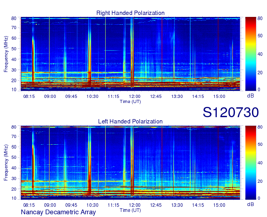Screen dimensions: 267x217
Task: Click the 20 value on bottom colorbar
Action: [x=260, y=181]
